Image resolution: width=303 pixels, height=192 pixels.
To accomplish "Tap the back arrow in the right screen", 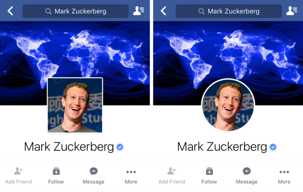I will click(163, 11).
